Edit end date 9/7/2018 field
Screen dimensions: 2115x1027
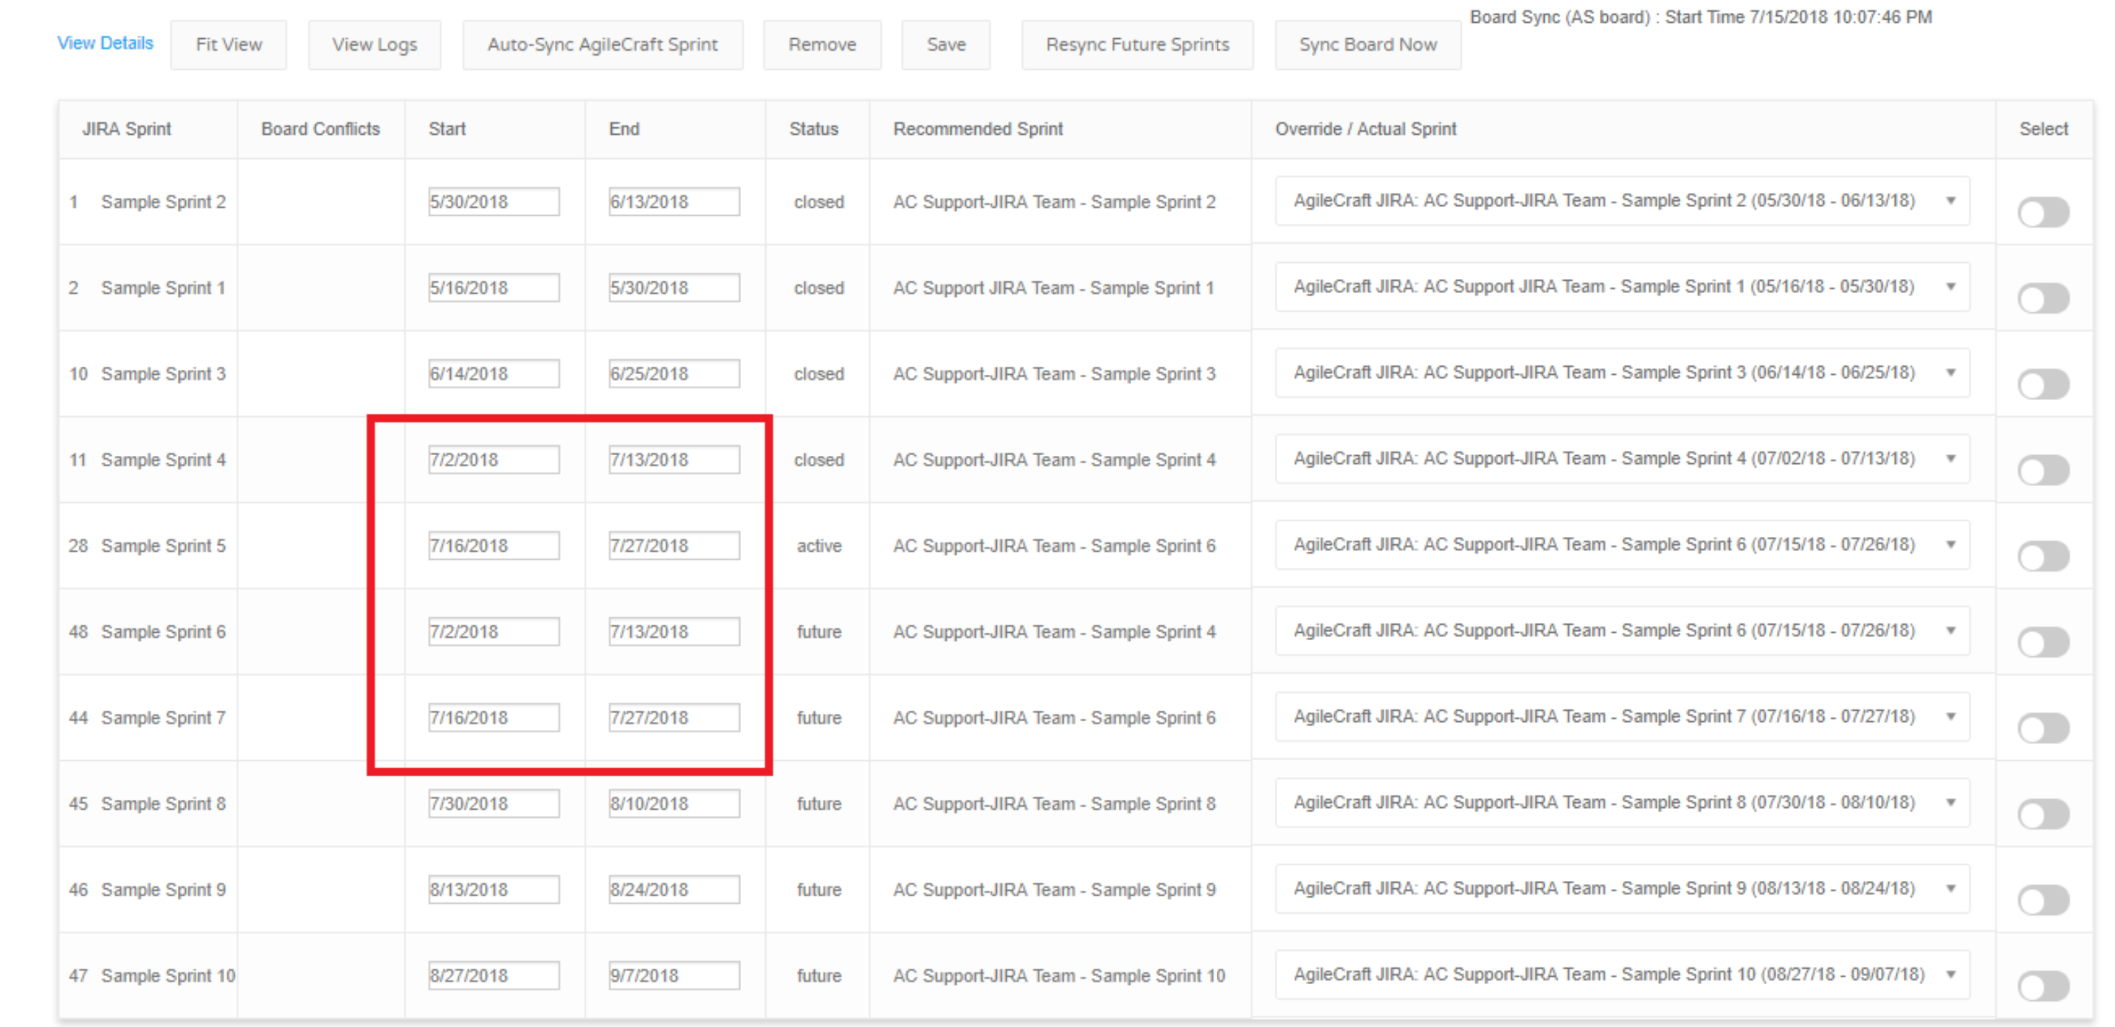coord(674,976)
